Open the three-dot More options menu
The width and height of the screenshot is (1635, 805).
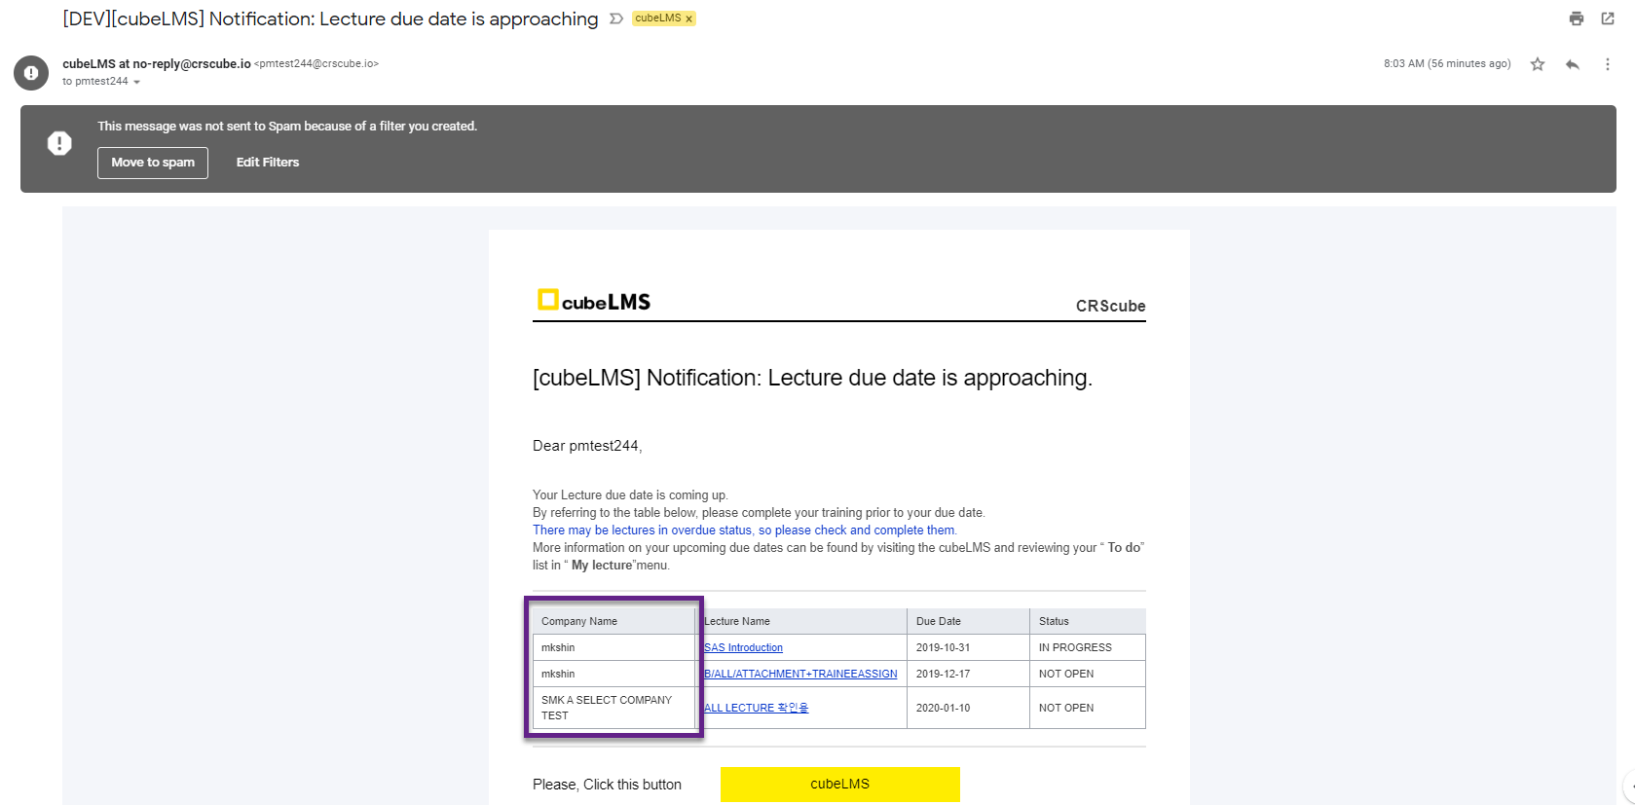[1607, 64]
